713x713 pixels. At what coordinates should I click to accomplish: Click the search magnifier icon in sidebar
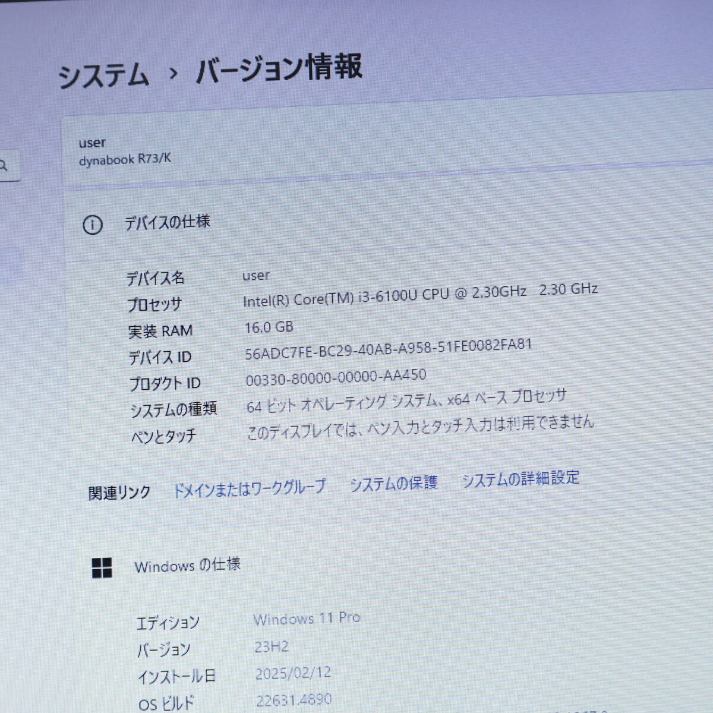coord(4,166)
